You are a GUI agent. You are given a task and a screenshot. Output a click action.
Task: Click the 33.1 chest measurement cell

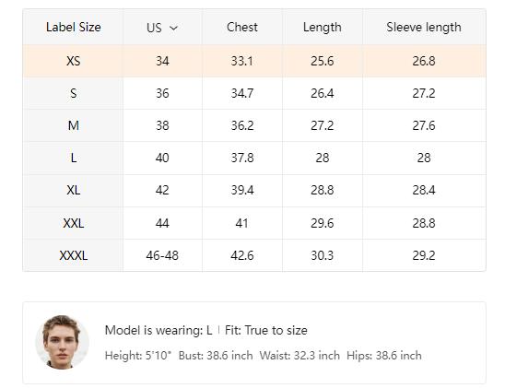tap(242, 61)
